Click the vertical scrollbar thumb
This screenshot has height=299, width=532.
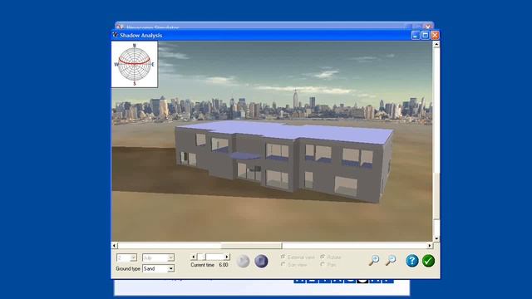pos(436,196)
